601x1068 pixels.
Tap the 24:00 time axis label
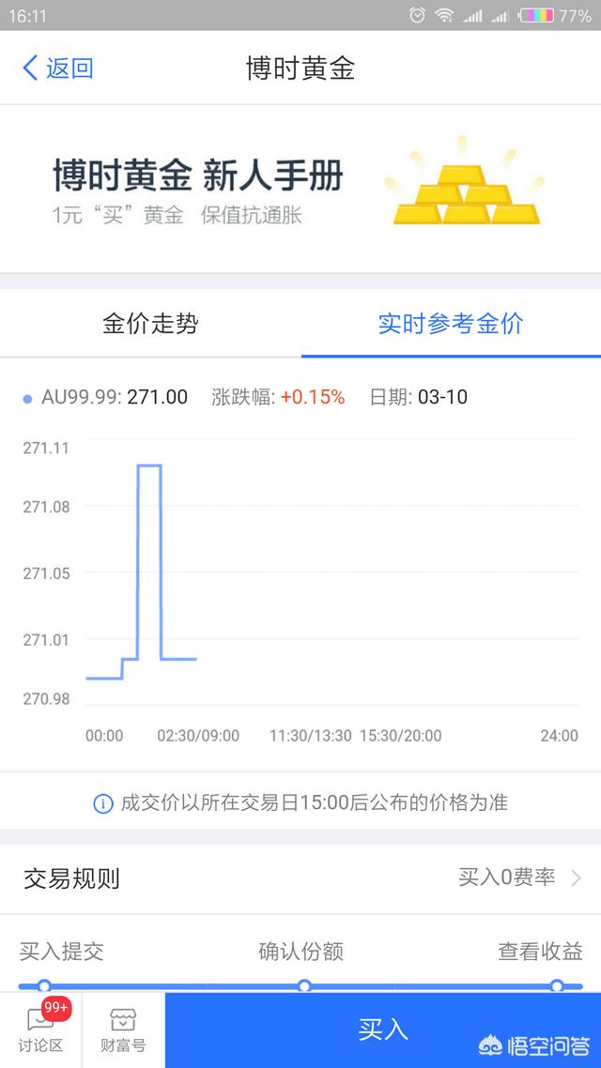click(560, 736)
